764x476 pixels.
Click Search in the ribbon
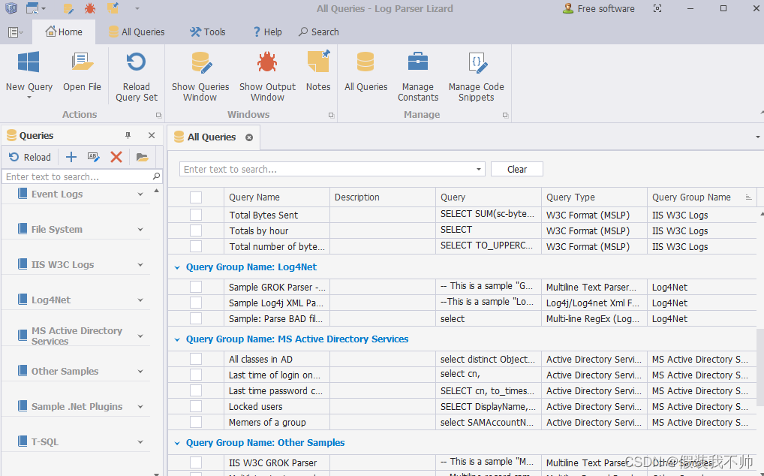[319, 32]
